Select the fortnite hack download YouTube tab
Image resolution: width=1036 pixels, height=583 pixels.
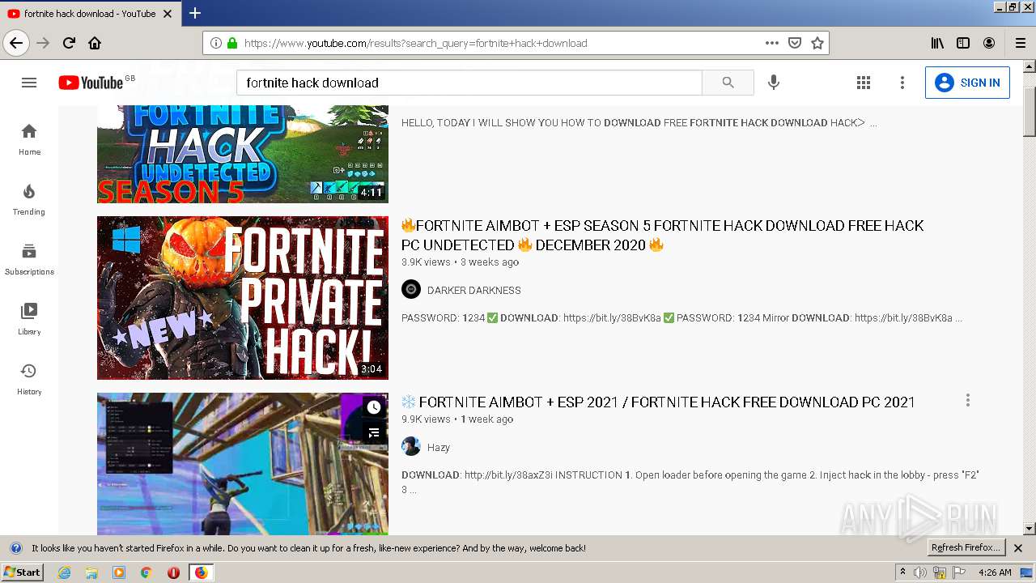coord(91,14)
